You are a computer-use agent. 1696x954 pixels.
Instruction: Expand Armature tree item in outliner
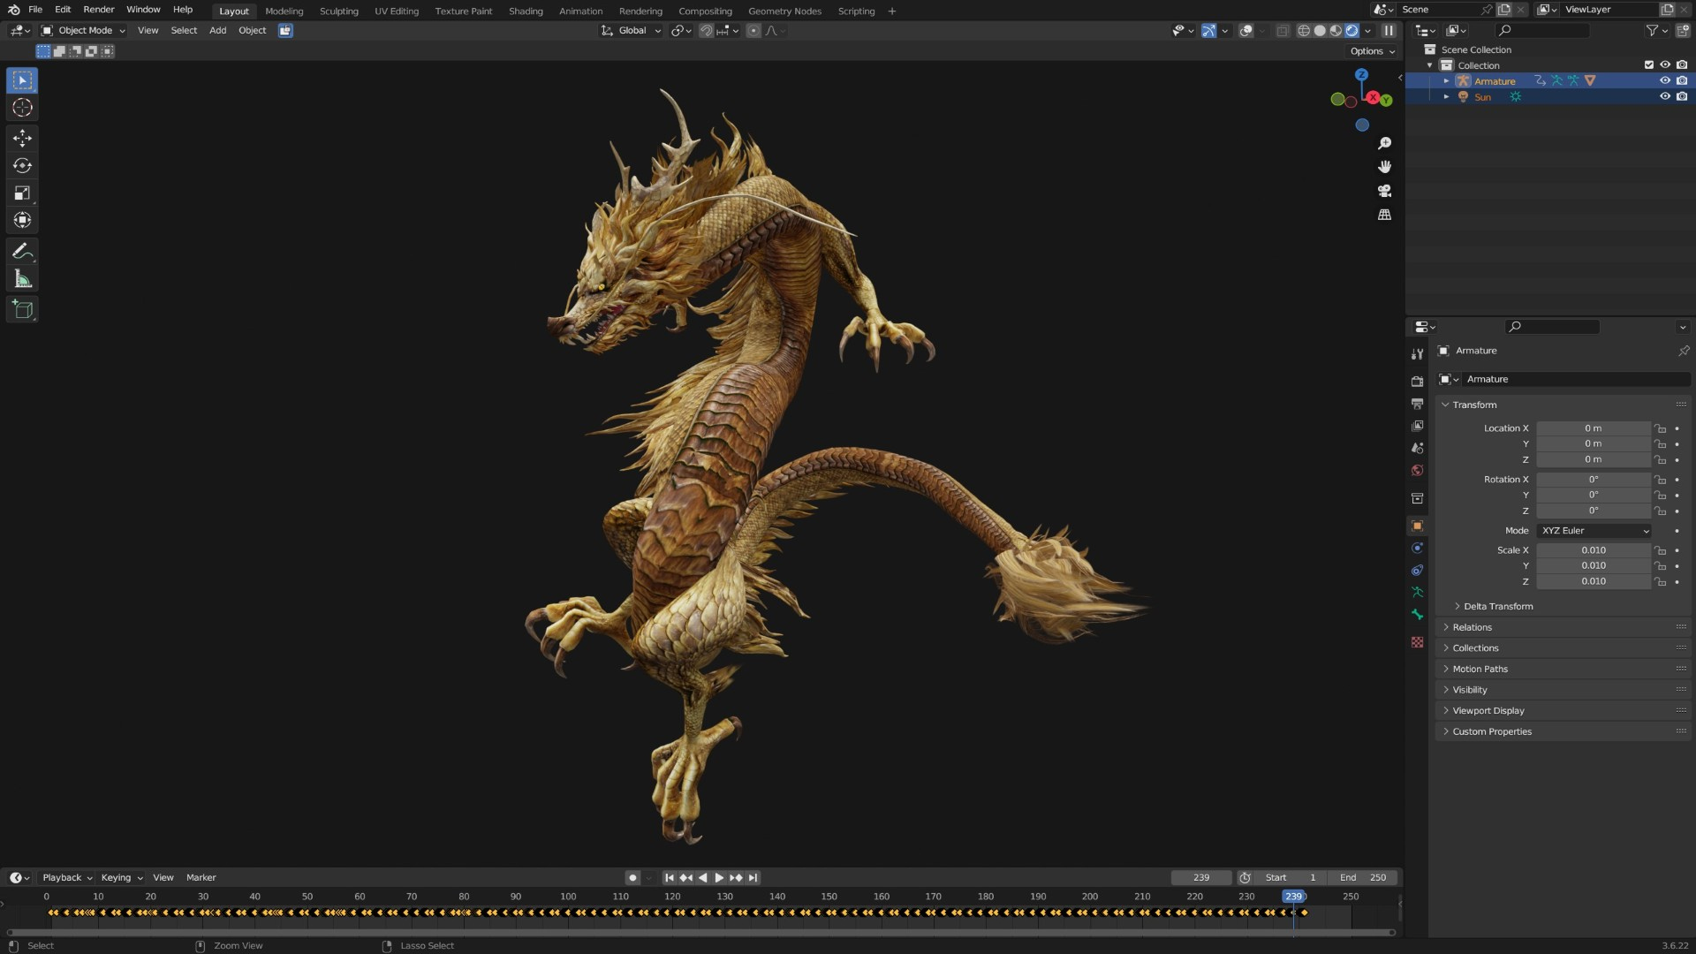click(x=1446, y=80)
